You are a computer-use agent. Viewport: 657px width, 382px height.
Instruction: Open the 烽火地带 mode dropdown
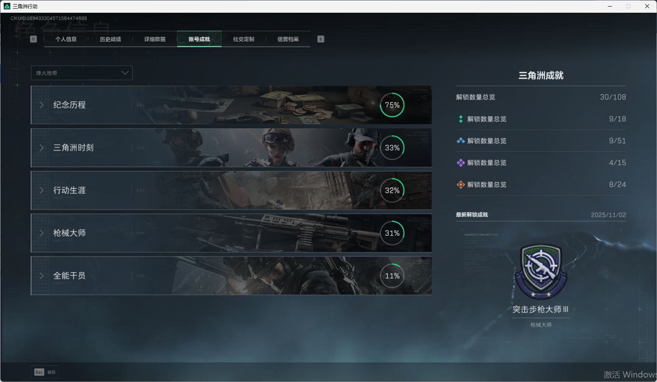point(82,73)
